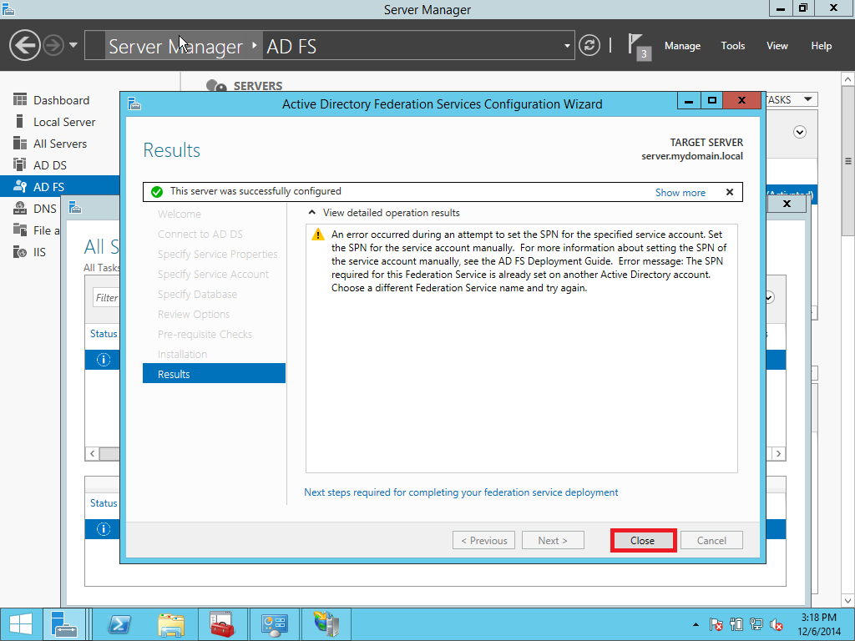Open the address bar dropdown arrow

567,46
